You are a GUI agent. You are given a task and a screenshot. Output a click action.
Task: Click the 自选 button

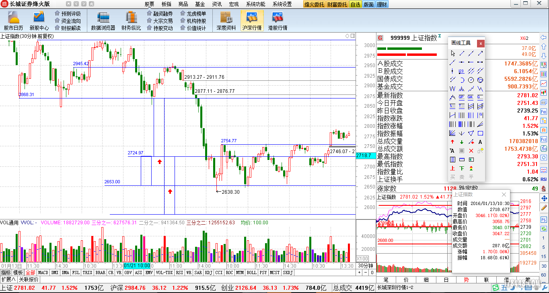356,4
